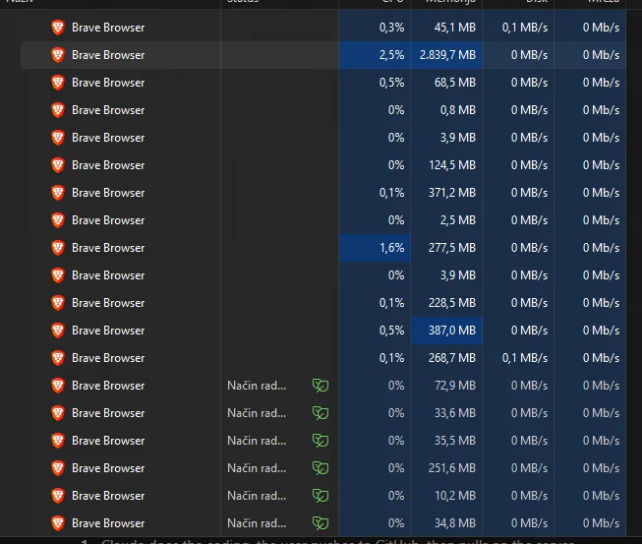The height and width of the screenshot is (544, 642).
Task: Click 0,1% CPU value in 371,2 MB row
Action: point(392,193)
